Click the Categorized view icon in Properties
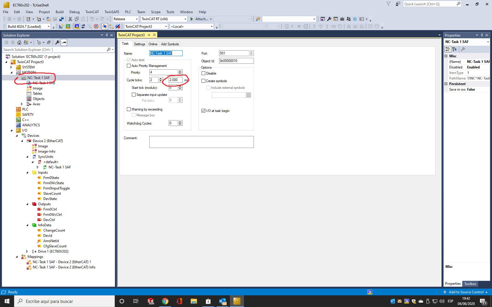 click(448, 49)
